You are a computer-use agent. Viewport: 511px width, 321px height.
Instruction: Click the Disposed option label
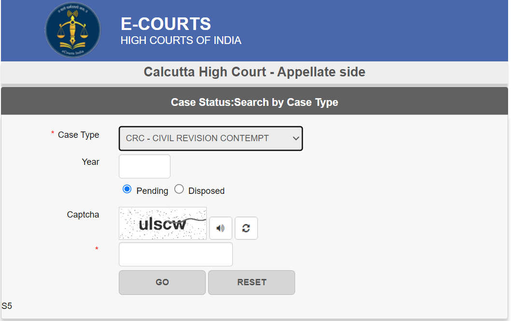(206, 191)
